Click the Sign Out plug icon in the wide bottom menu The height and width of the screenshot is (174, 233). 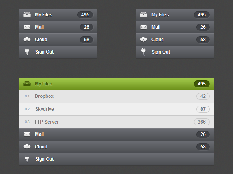click(27, 159)
